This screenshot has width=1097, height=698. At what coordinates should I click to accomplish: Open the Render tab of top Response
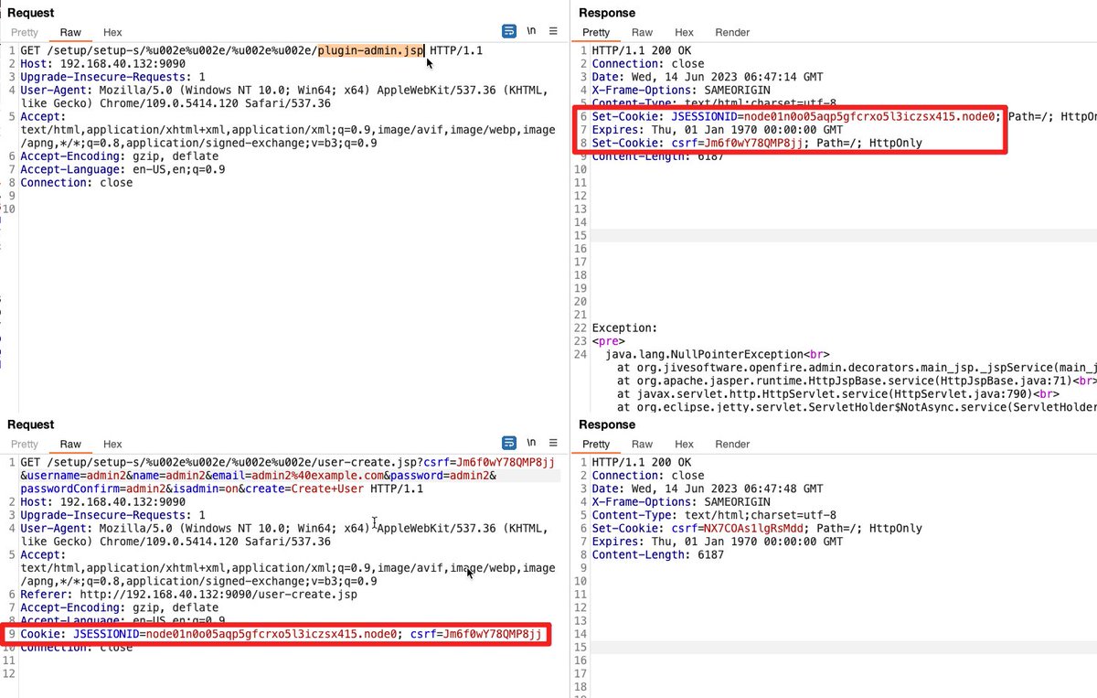pyautogui.click(x=731, y=32)
